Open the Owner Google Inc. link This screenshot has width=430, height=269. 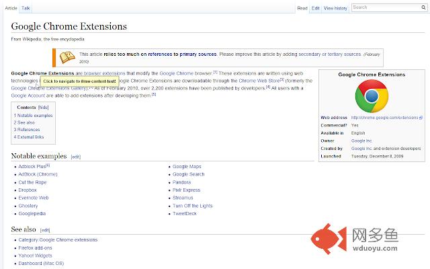point(361,141)
